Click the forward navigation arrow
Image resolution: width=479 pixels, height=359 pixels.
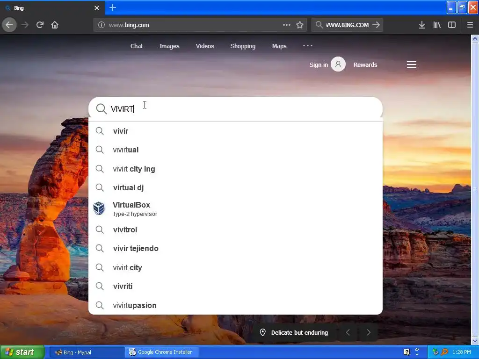click(25, 25)
